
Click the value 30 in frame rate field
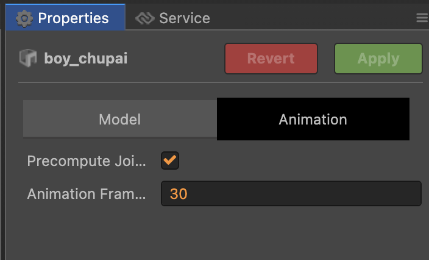(x=179, y=194)
